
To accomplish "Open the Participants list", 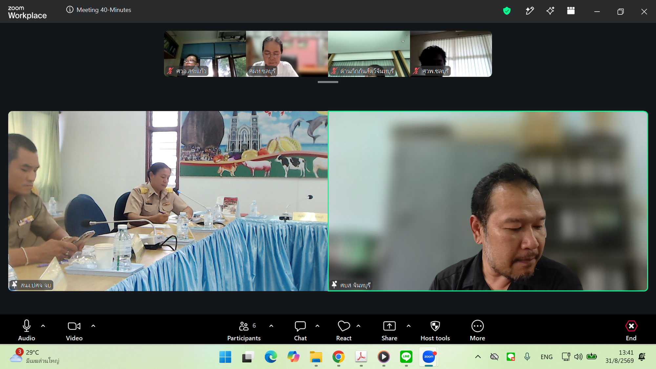I will pos(244,330).
